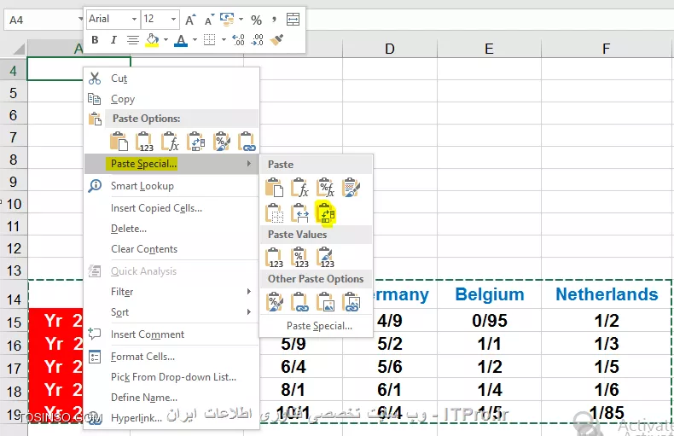The image size is (674, 436).
Task: Click Center align in mini toolbar
Action: [133, 40]
